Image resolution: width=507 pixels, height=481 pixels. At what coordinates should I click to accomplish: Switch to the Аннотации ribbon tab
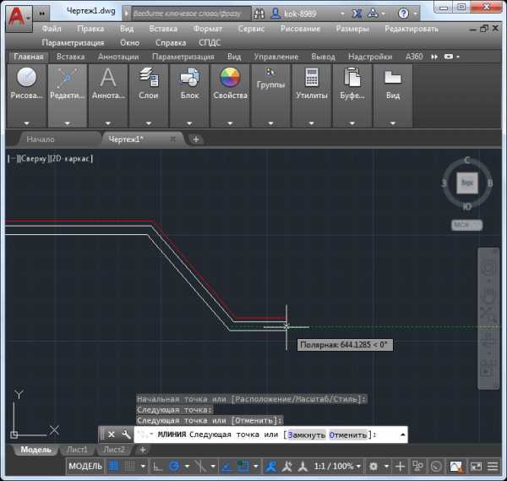coord(118,57)
